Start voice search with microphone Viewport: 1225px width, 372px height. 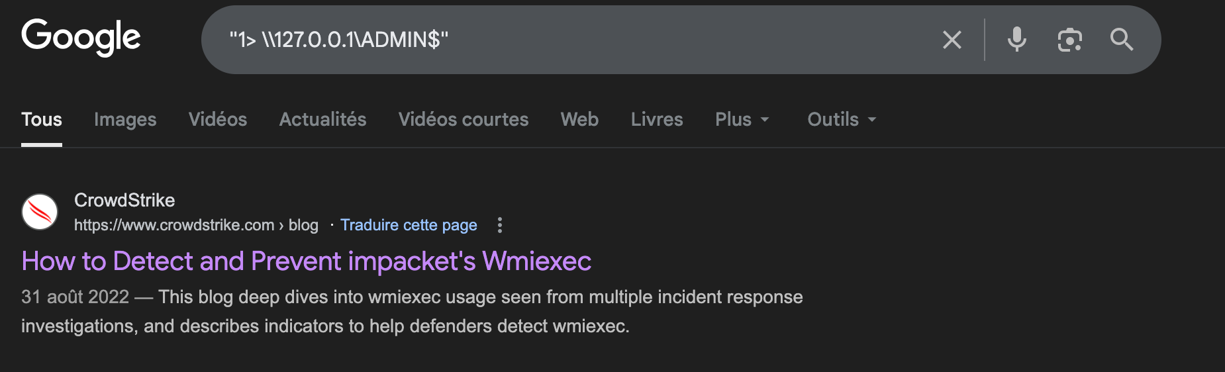point(1016,40)
